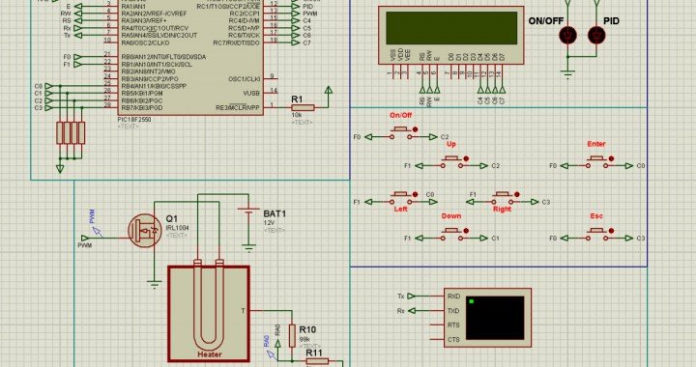Toggle the red latch dot beside Esc button
The width and height of the screenshot is (696, 367).
click(611, 231)
